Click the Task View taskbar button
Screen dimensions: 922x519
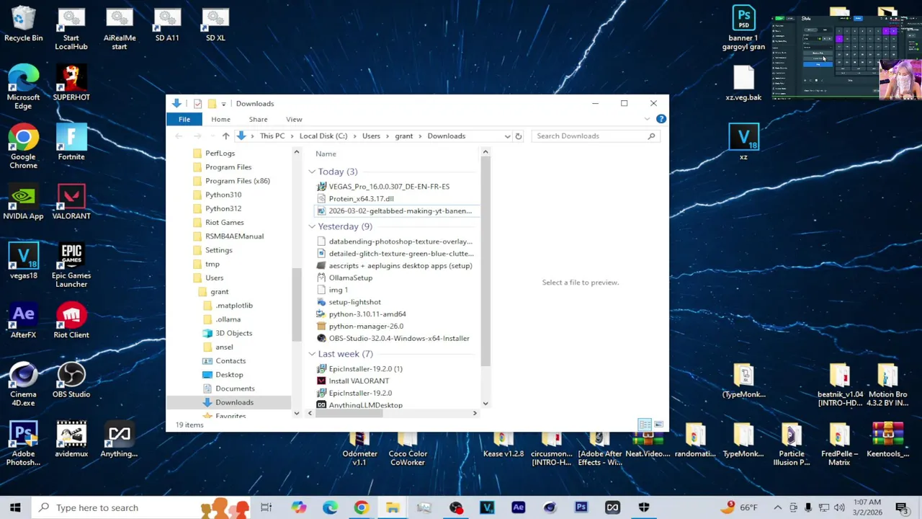point(267,507)
